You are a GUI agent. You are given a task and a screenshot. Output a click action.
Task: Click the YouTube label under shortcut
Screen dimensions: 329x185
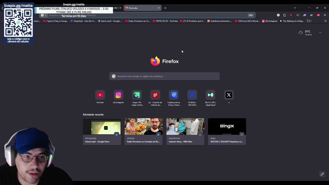click(100, 103)
